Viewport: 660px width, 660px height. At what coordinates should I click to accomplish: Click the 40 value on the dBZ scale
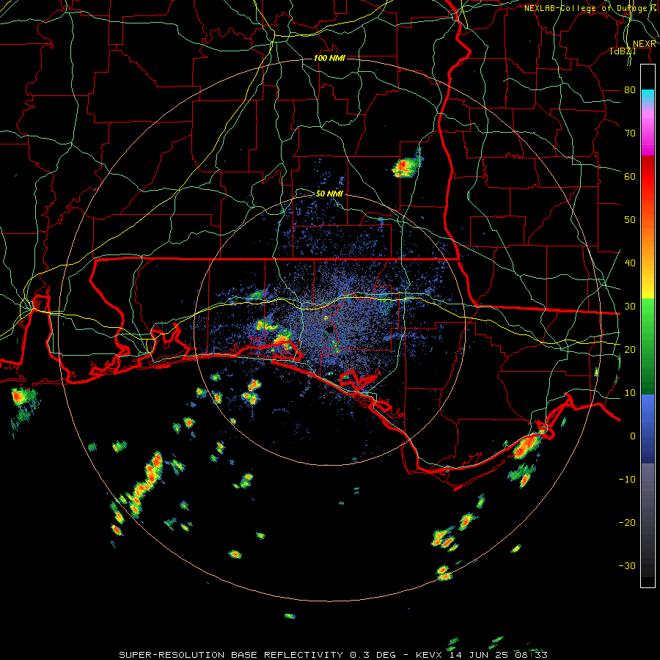(x=630, y=263)
